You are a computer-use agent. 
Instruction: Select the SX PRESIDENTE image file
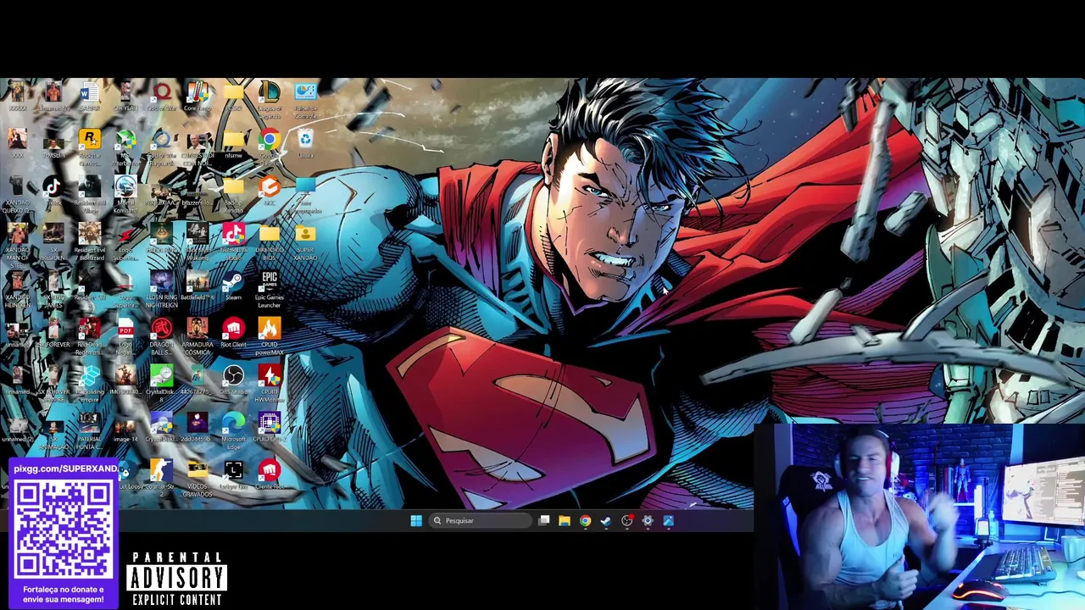tap(53, 242)
